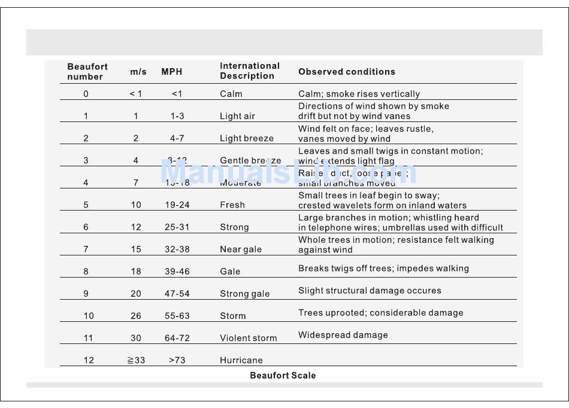Click the 'Beaufort number' column header
Viewport: 569px width, 408px height.
point(87,72)
